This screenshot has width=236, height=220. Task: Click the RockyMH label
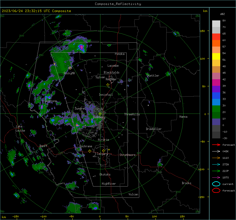[69, 73]
